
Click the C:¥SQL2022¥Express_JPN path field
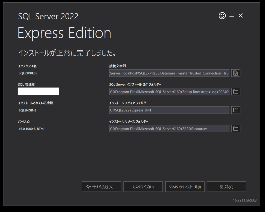pos(169,110)
